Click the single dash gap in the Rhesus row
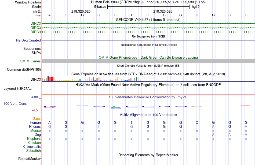 click(x=82, y=127)
